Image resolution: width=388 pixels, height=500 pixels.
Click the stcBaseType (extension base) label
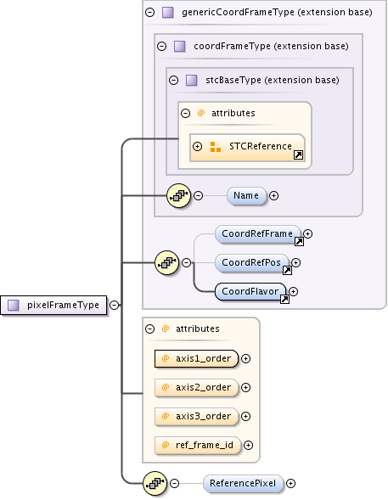[273, 80]
